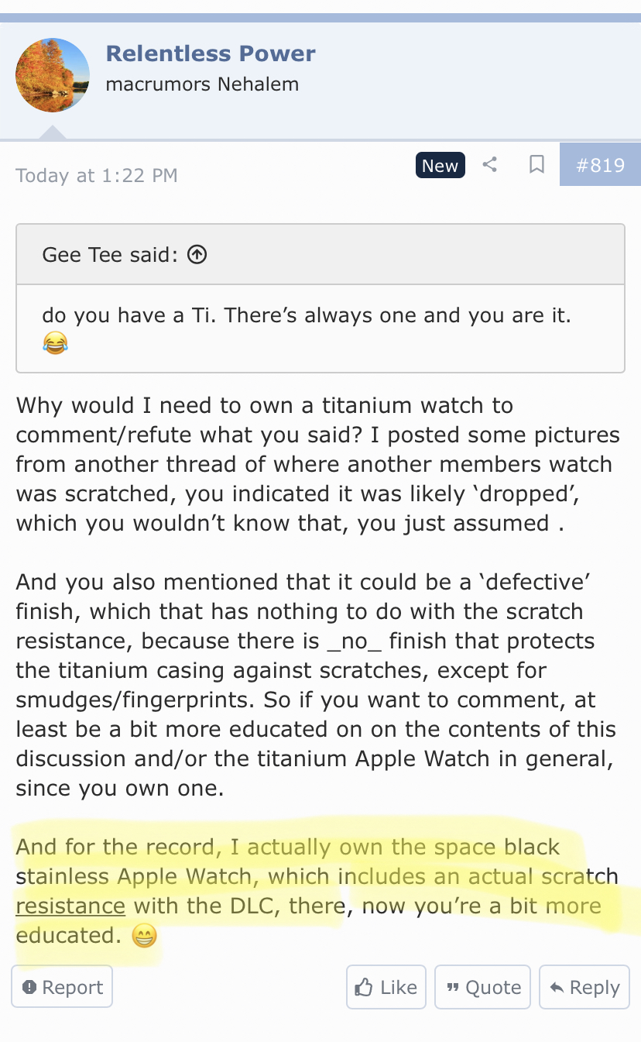This screenshot has width=641, height=1042.
Task: Click the laughing-crying emoji in the quote
Action: coord(55,343)
